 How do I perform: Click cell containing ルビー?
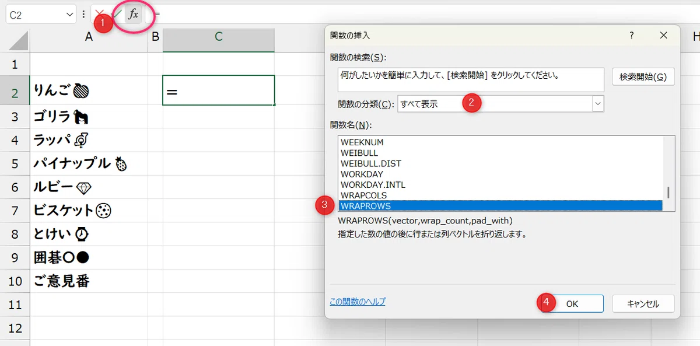point(89,187)
